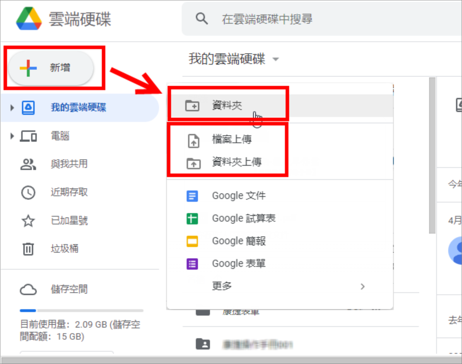This screenshot has width=462, height=364.
Task: Expand the 我的雲端硬碟 tree arrow in sidebar
Action: point(12,107)
